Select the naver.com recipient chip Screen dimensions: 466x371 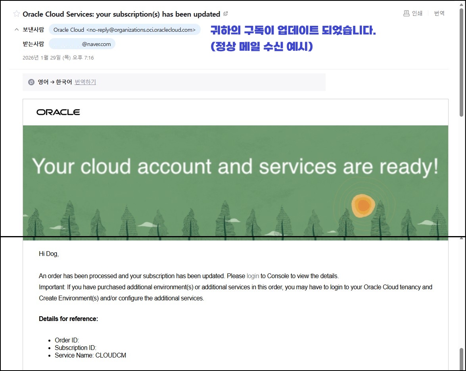(x=82, y=44)
